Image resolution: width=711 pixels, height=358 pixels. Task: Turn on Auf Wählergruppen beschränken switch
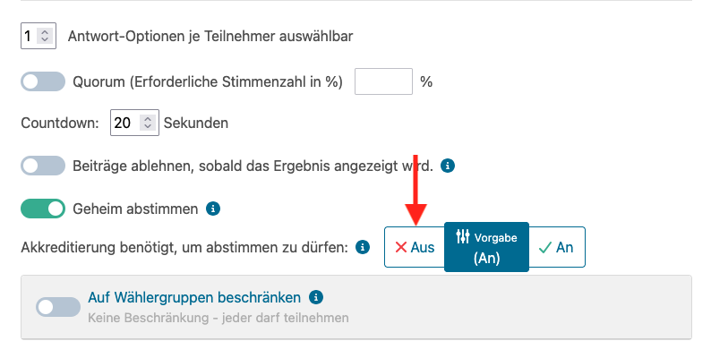pos(58,307)
